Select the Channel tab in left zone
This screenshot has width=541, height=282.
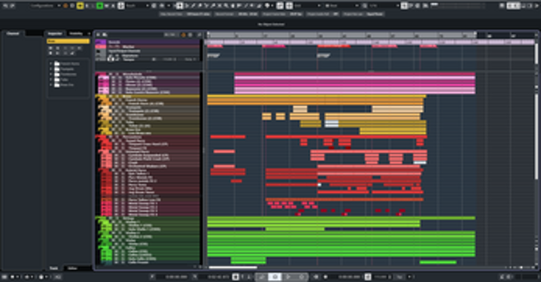[13, 32]
